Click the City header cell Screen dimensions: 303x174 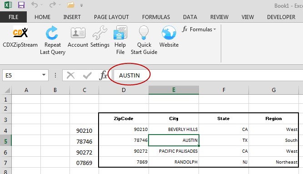pyautogui.click(x=174, y=119)
